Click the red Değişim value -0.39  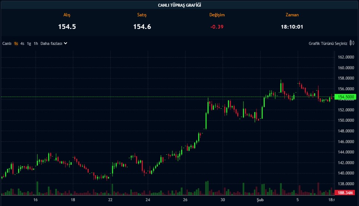click(217, 27)
